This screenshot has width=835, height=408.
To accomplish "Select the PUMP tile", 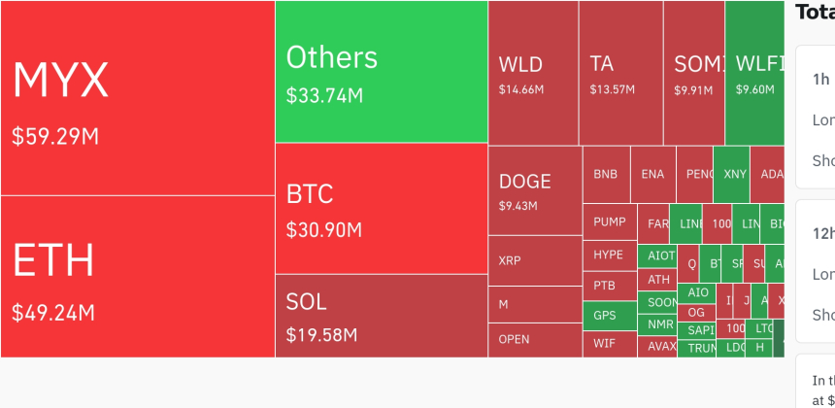I will pyautogui.click(x=610, y=221).
